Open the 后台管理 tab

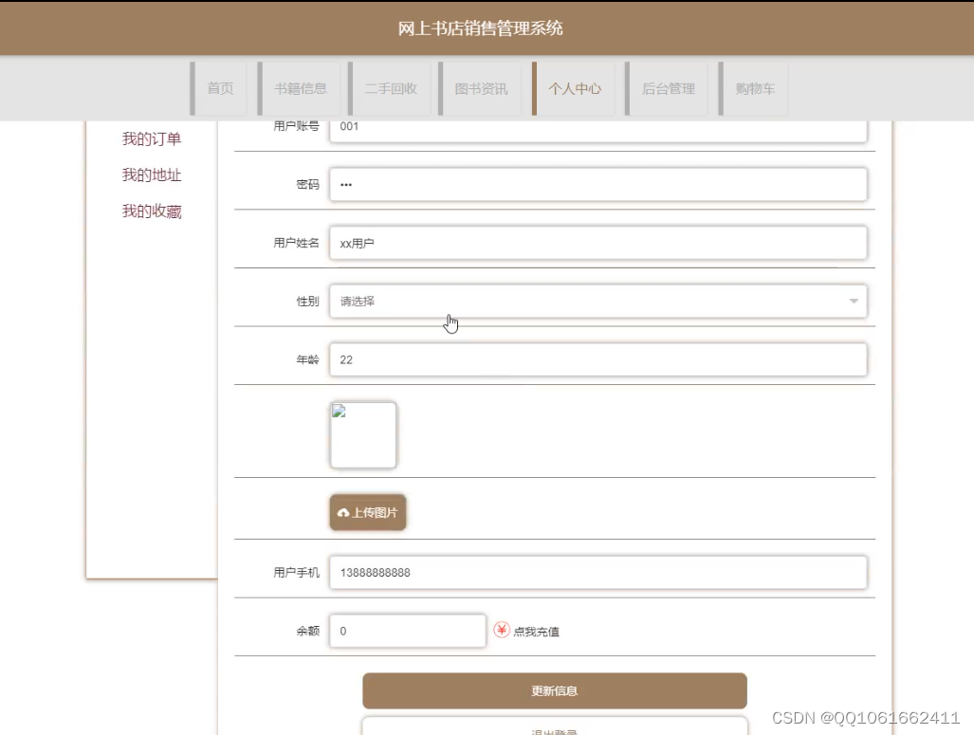tap(667, 88)
